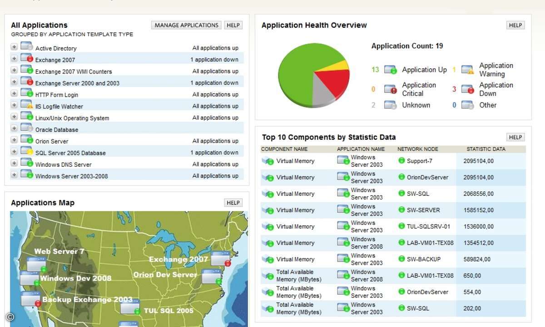Click the Exchange 2007 map node icon
The height and width of the screenshot is (327, 545).
coord(221,259)
